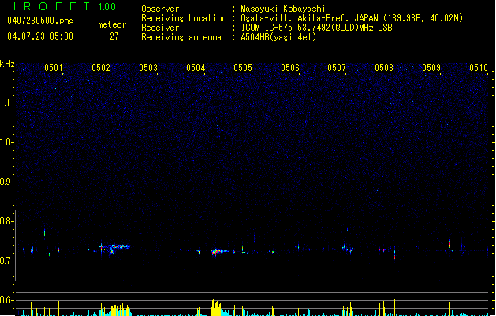Click the bright meteor echo after 0504
This screenshot has height=316, width=496.
tap(219, 252)
